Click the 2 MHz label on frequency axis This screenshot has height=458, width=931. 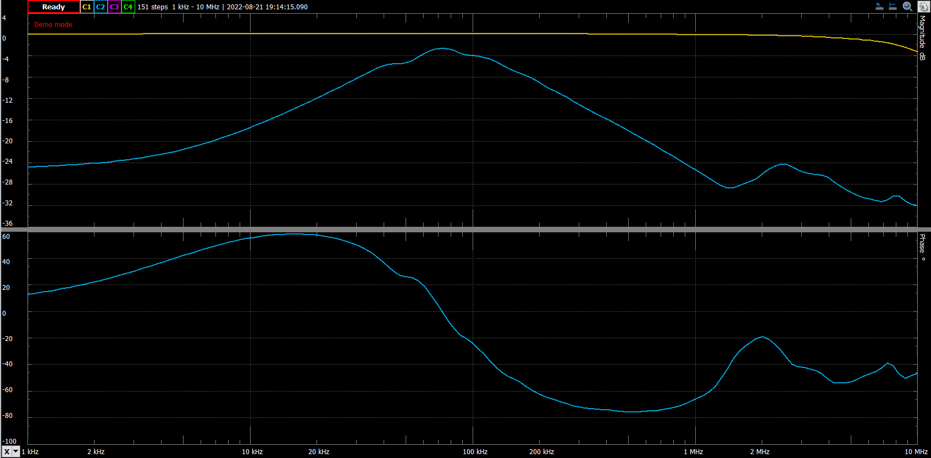760,452
